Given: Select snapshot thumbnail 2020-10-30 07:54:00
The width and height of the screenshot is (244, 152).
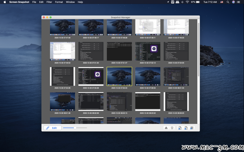Looking at the screenshot, I should tap(176, 51).
